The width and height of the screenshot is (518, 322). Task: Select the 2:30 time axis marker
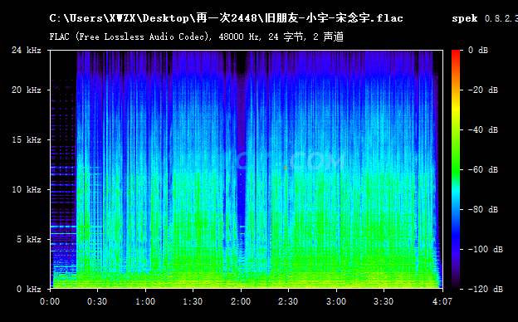288,301
